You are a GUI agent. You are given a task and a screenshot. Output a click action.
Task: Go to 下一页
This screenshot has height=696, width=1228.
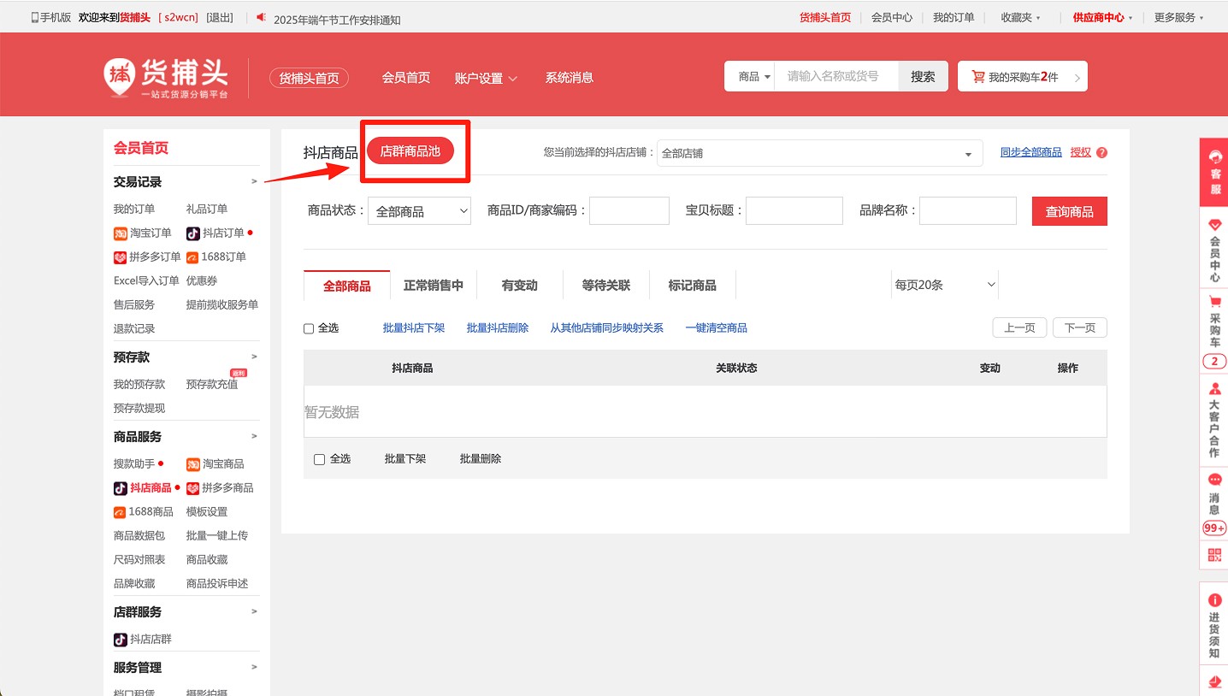(x=1080, y=327)
